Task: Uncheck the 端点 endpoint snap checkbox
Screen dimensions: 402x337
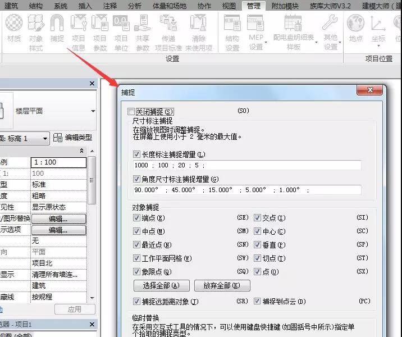Action: tap(137, 217)
